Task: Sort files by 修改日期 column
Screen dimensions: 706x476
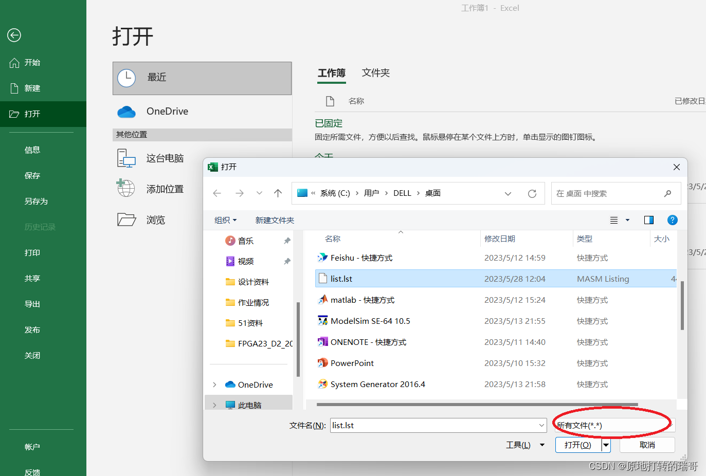Action: (500, 239)
